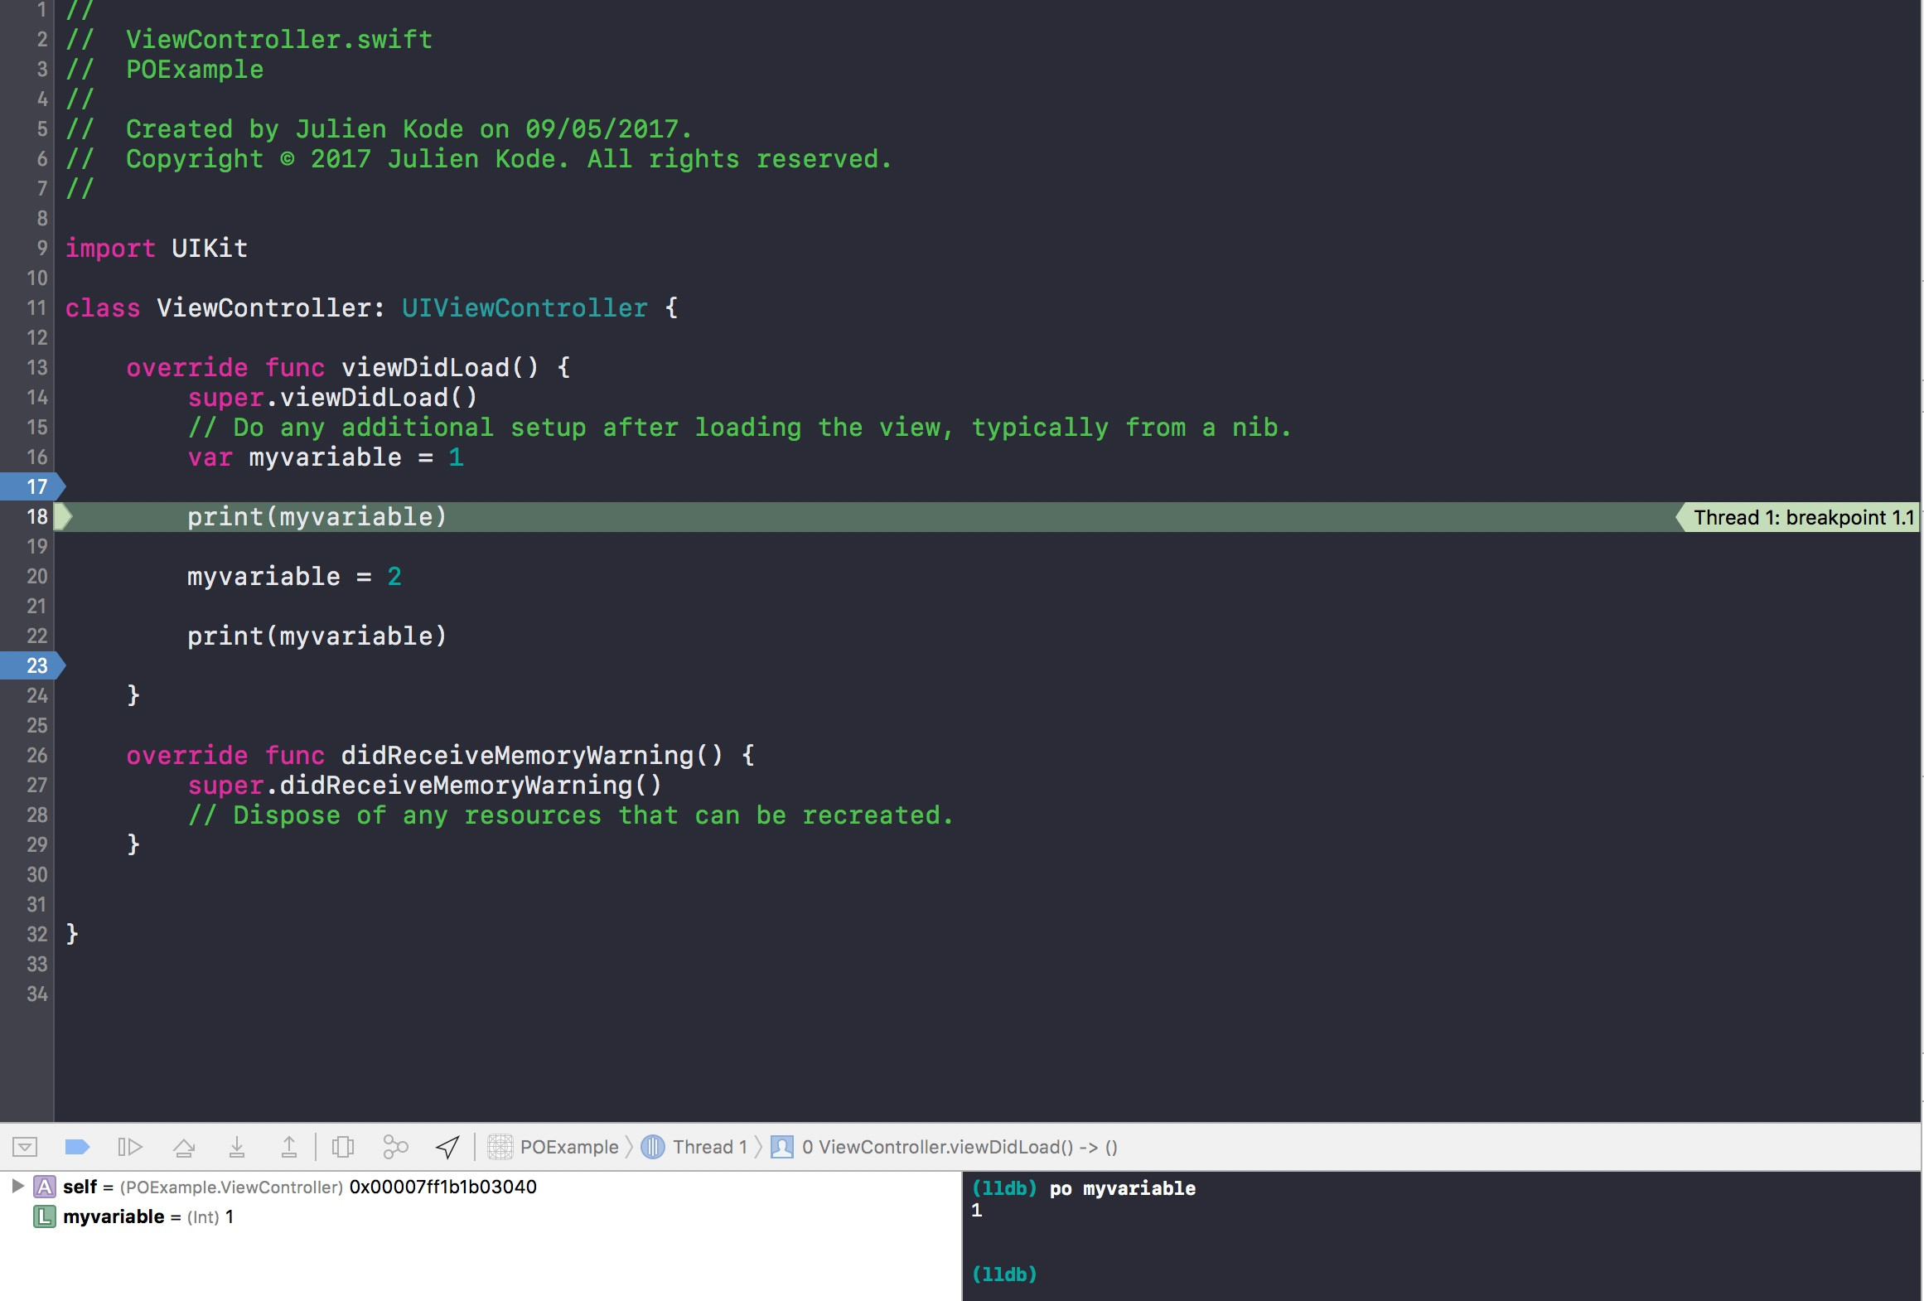Click the POExample app icon in debug bar
The width and height of the screenshot is (1924, 1301).
(x=500, y=1147)
